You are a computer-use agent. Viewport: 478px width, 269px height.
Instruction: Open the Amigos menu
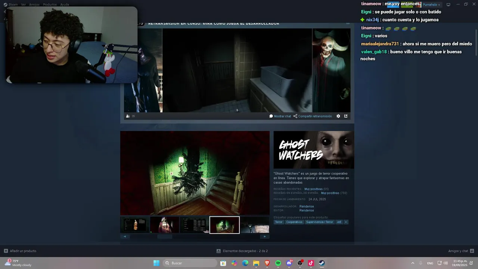pos(34,4)
